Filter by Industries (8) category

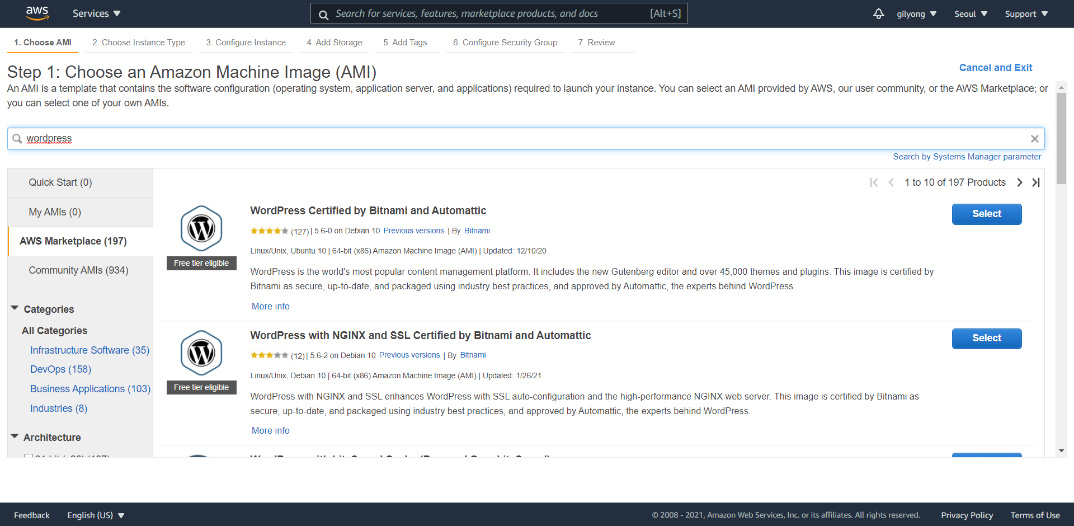[59, 408]
